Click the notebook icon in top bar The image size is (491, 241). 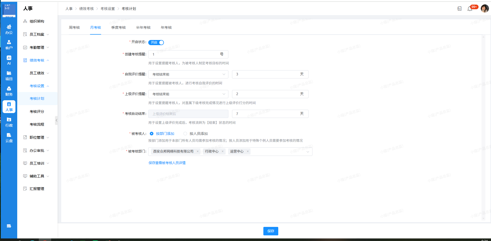click(459, 9)
